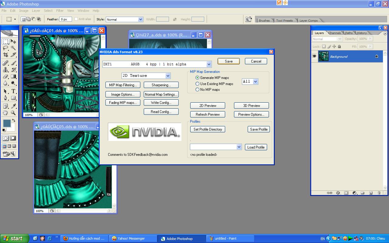This screenshot has width=389, height=243.
Task: Open the Select menu
Action: [48, 11]
